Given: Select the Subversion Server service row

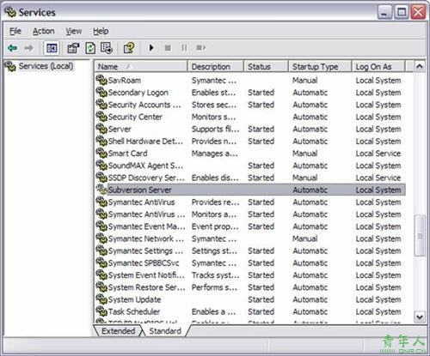Looking at the screenshot, I should click(x=250, y=190).
